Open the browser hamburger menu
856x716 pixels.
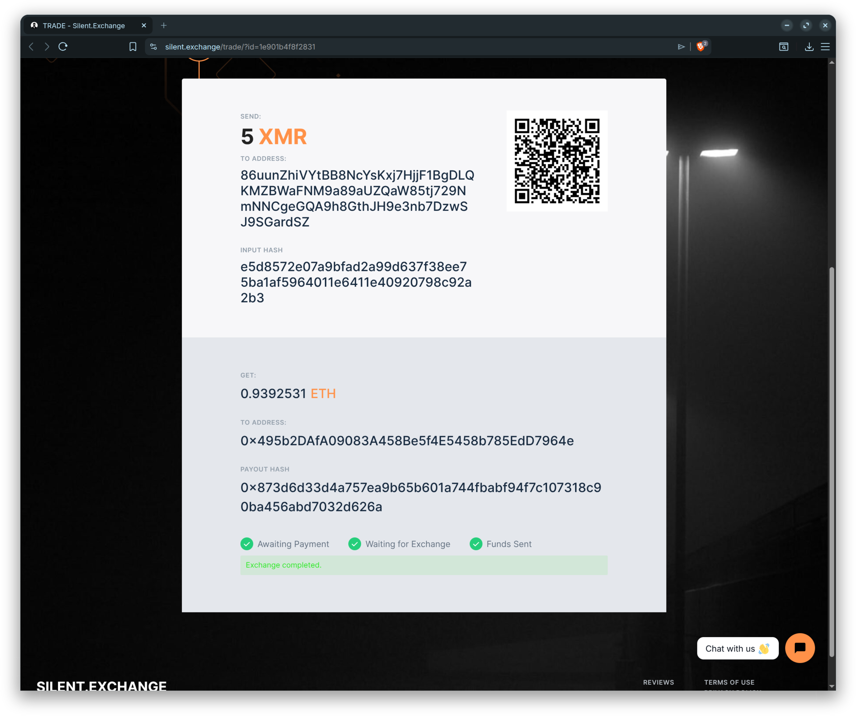click(825, 47)
